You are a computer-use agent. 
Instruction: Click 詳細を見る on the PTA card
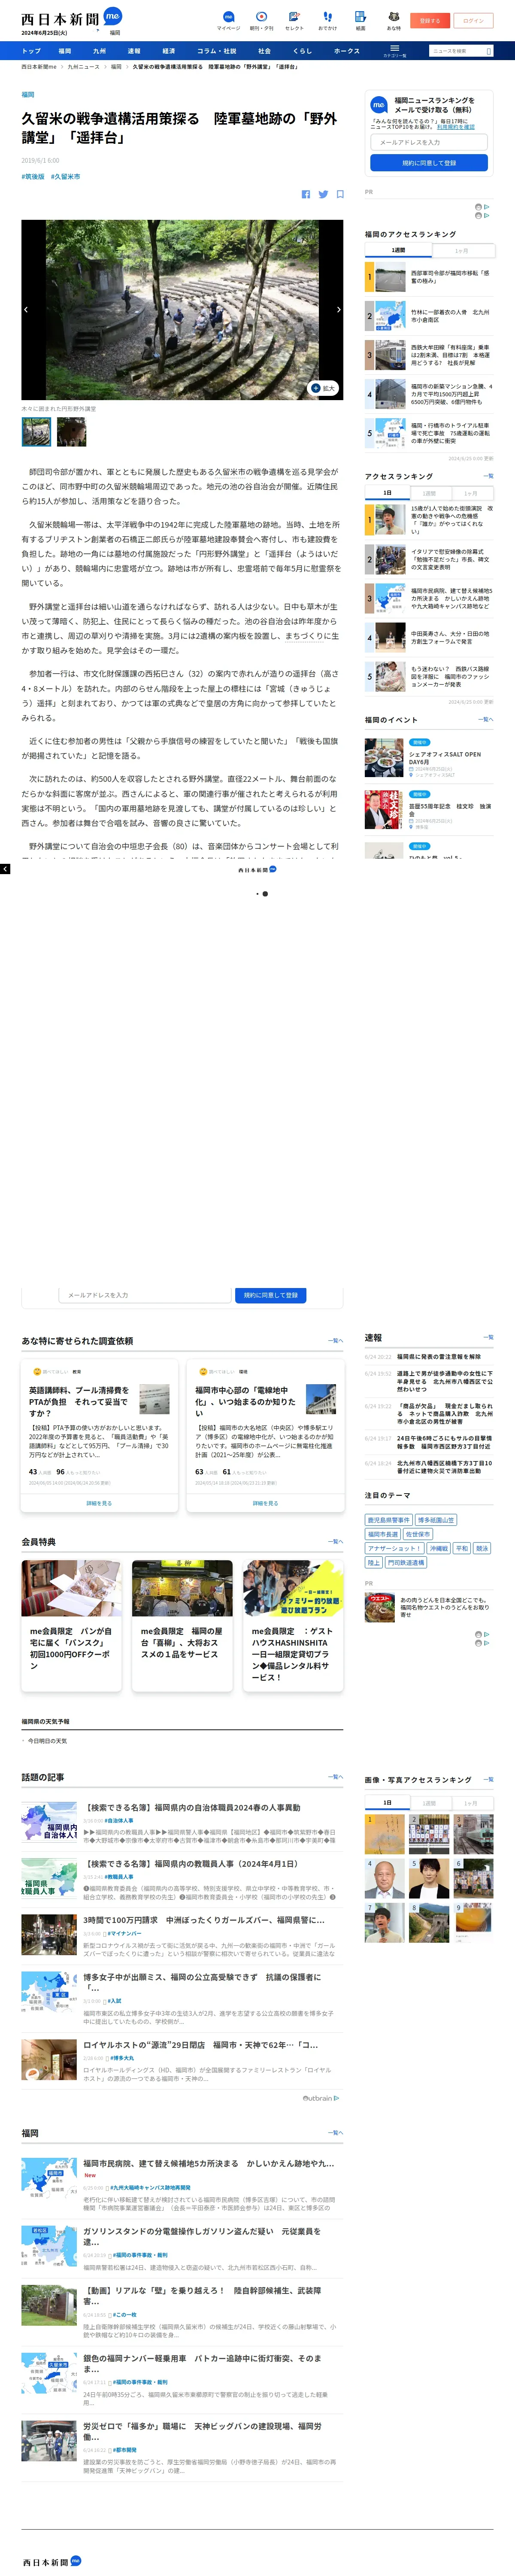pyautogui.click(x=99, y=1503)
